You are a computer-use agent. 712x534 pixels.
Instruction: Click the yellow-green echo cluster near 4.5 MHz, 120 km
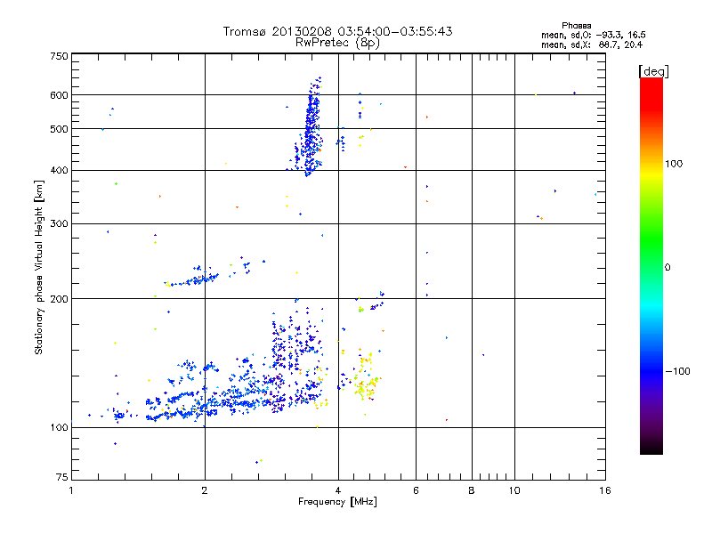click(364, 376)
